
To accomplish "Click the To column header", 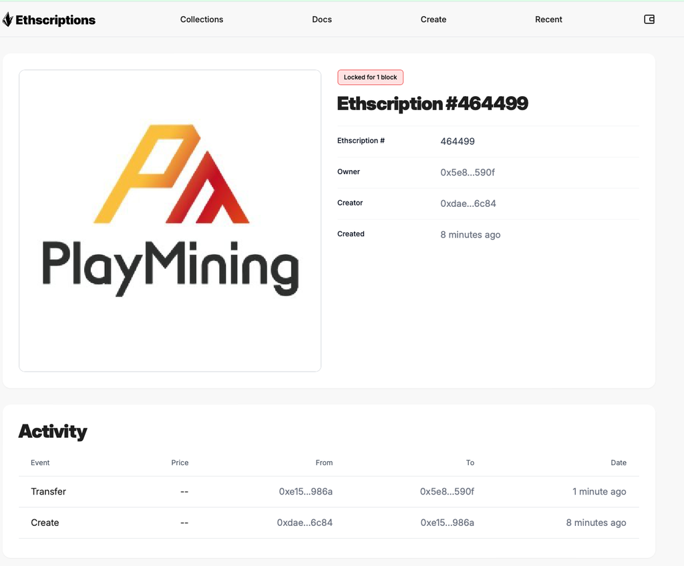I will [x=470, y=463].
